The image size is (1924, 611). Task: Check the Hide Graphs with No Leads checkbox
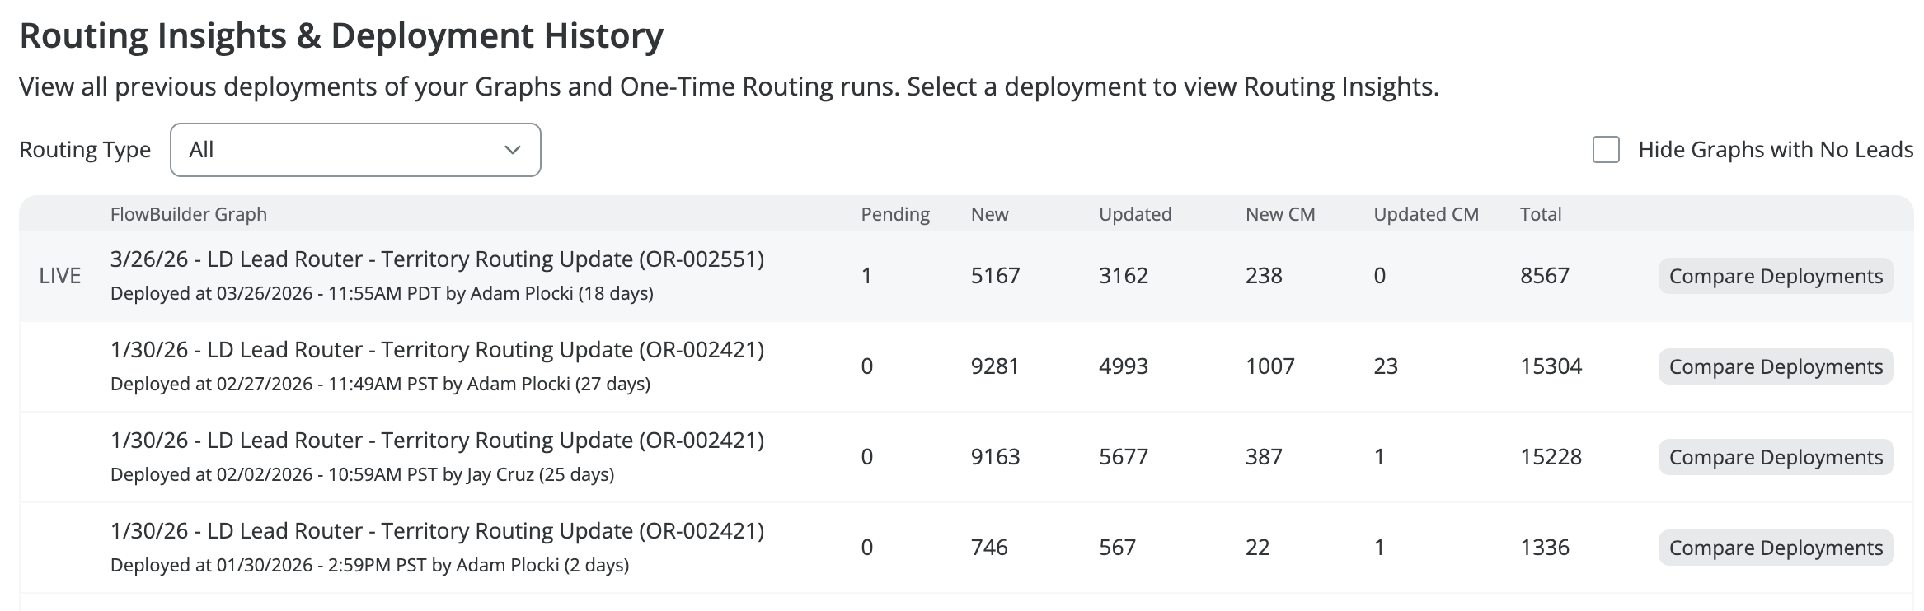pyautogui.click(x=1606, y=150)
